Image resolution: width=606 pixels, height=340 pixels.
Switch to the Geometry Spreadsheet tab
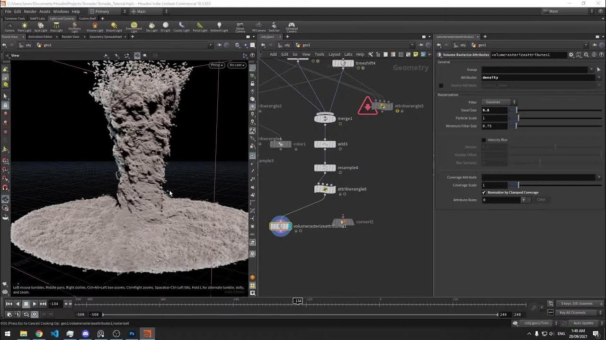[106, 37]
